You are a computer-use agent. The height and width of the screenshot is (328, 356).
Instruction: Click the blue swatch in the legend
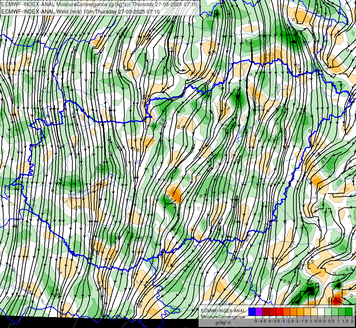pos(252,312)
